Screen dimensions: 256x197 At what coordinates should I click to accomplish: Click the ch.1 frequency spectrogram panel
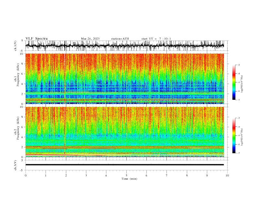(x=124, y=79)
